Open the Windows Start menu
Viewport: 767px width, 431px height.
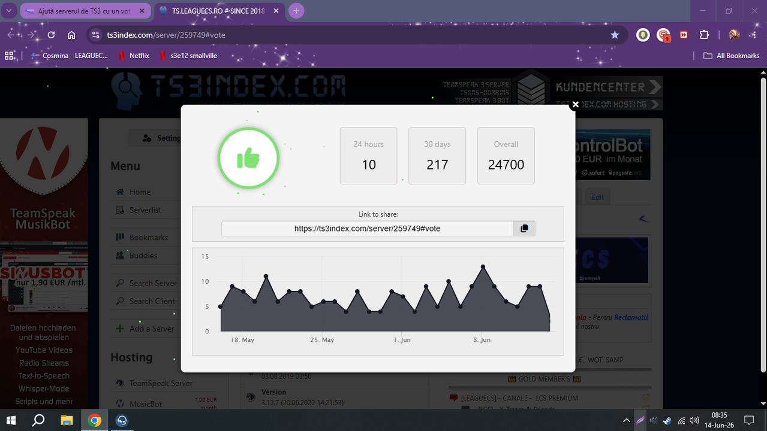coord(11,420)
